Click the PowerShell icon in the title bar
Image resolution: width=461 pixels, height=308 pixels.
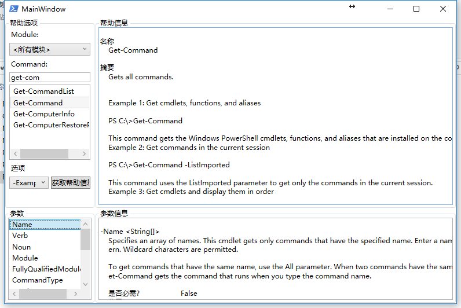point(13,9)
